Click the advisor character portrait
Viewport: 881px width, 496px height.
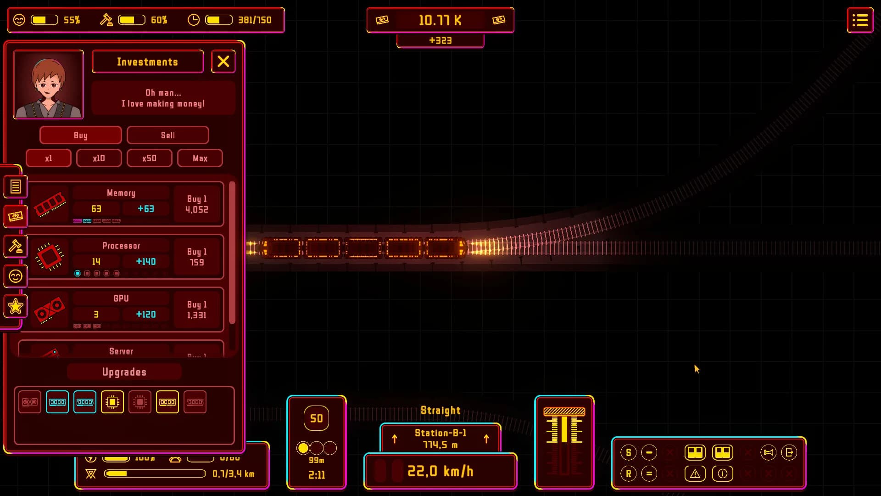(x=49, y=85)
